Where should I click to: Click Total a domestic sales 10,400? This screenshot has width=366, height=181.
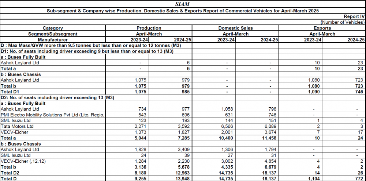(226, 138)
